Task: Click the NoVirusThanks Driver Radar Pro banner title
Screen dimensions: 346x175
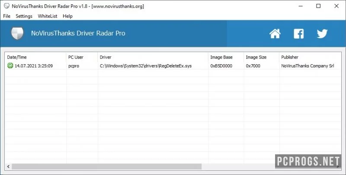Action: pyautogui.click(x=78, y=33)
